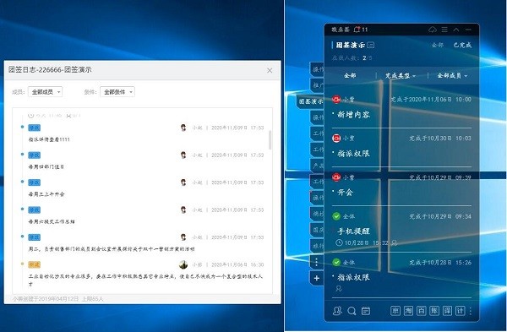The width and height of the screenshot is (507, 332).
Task: Close the 团签日志 log window
Action: (x=270, y=70)
